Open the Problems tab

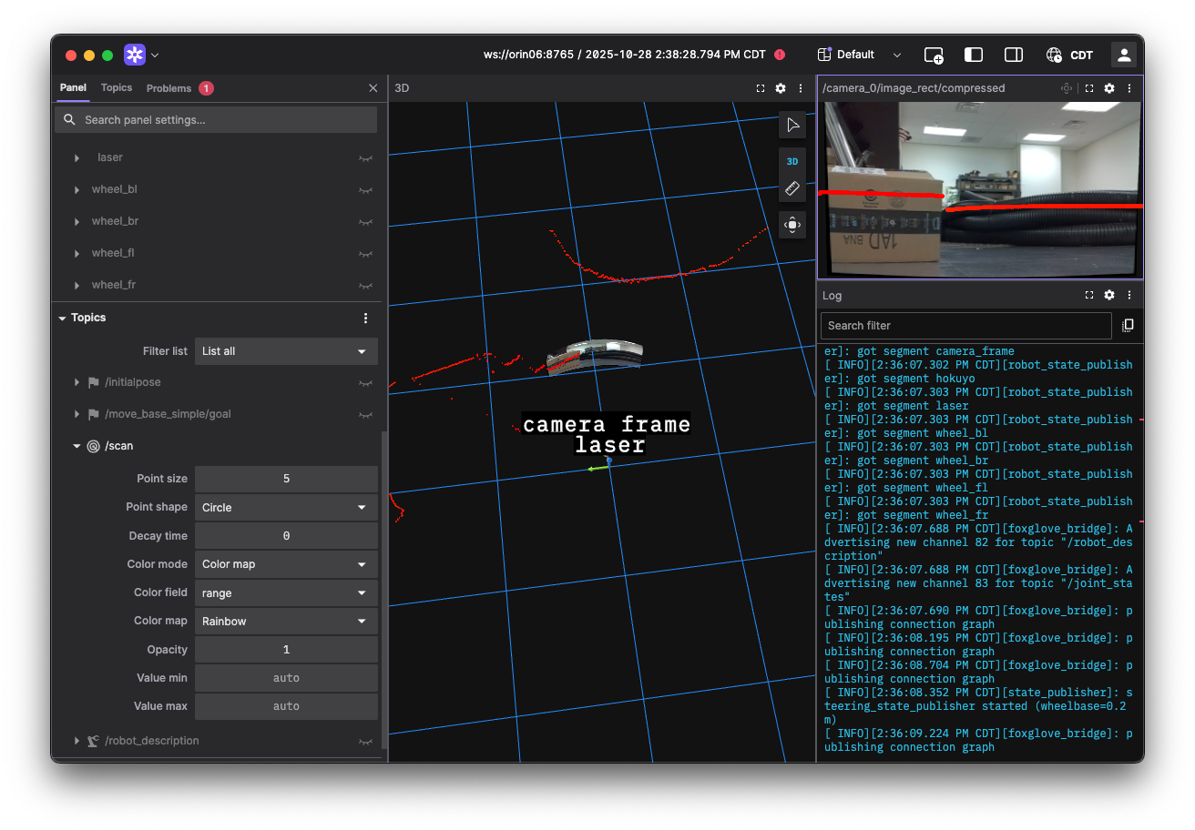169,87
